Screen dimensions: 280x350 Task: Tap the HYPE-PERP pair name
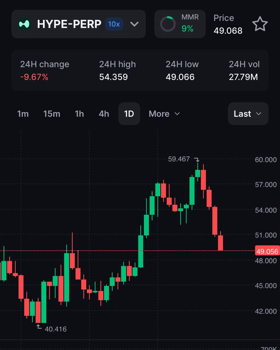click(69, 24)
